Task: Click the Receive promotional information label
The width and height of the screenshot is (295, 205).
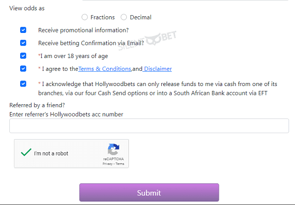Action: [84, 30]
